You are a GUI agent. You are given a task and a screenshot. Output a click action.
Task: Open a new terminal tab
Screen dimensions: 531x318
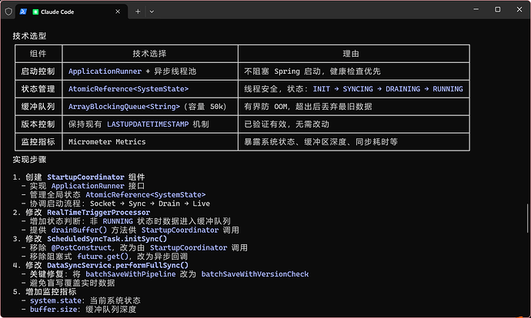[x=138, y=12]
